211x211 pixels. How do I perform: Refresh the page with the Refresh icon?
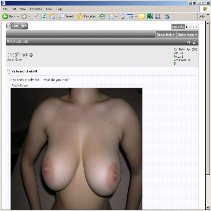[x=44, y=16]
